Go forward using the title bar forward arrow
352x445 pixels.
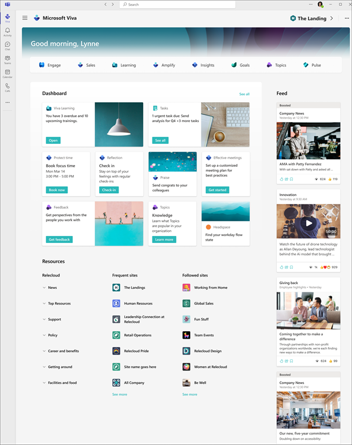point(113,4)
